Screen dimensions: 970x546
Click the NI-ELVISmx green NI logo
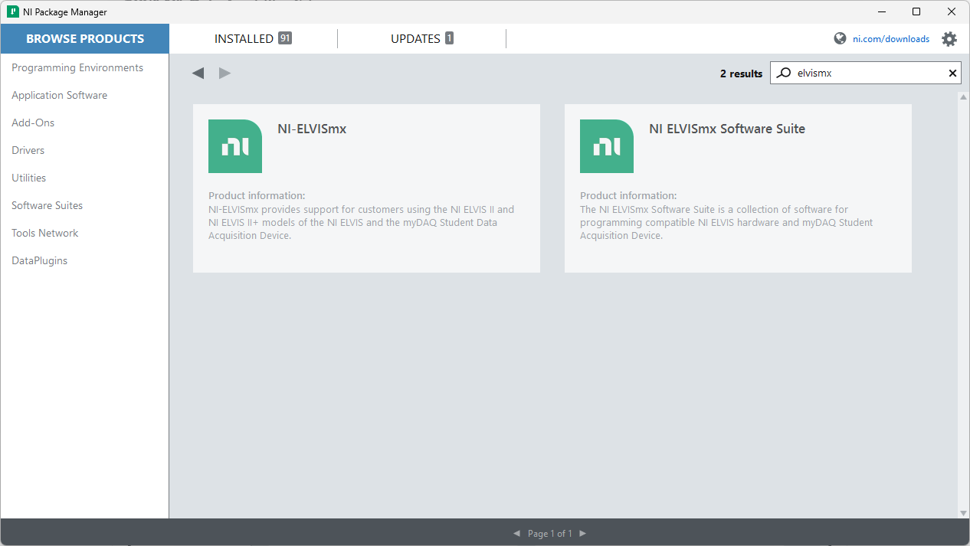(x=235, y=146)
